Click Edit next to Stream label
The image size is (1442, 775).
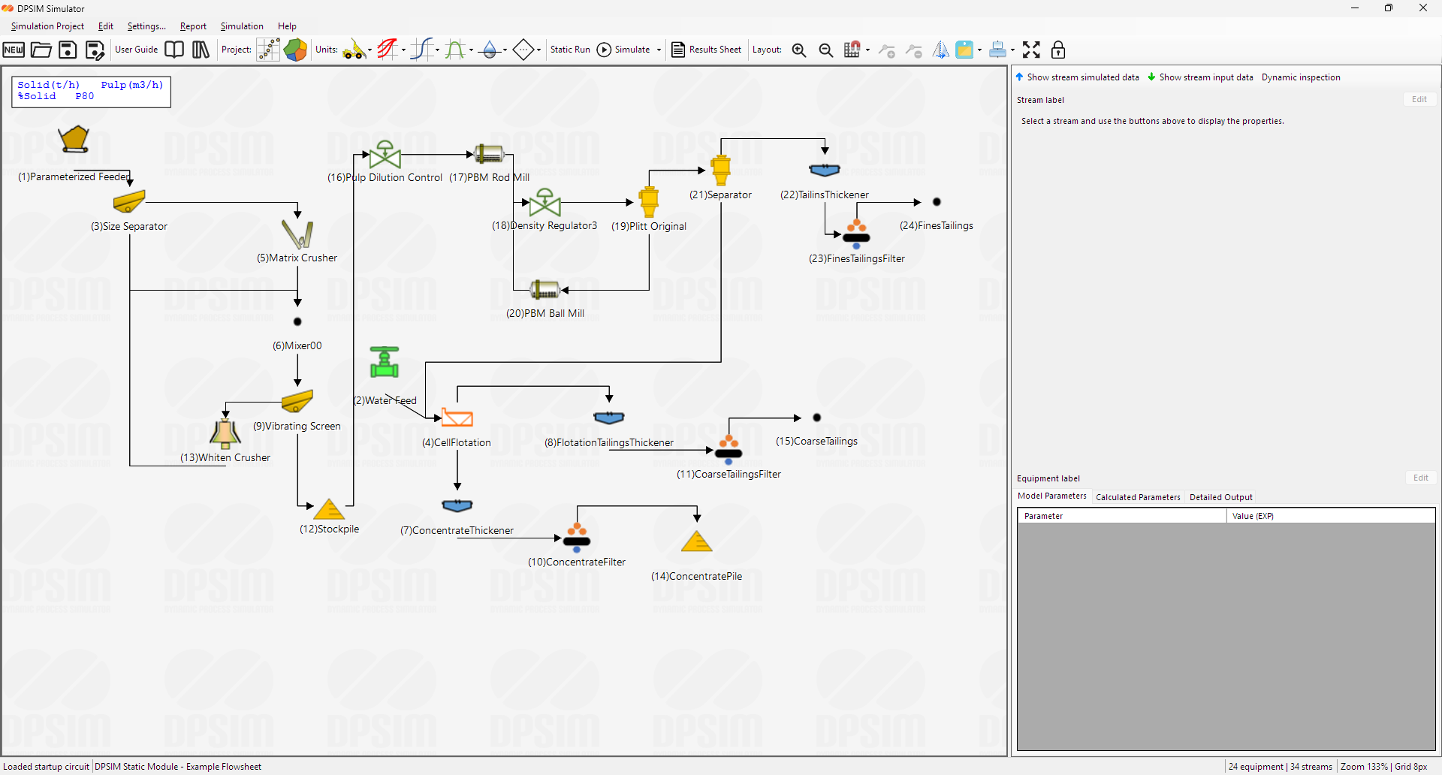[1419, 99]
